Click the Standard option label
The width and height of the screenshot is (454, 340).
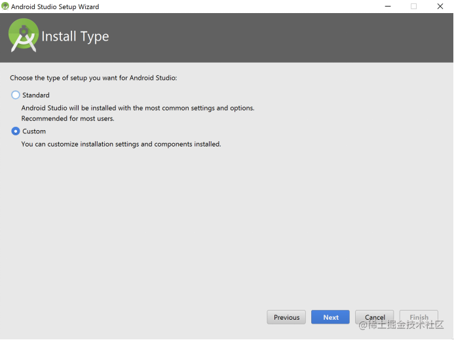click(x=36, y=95)
